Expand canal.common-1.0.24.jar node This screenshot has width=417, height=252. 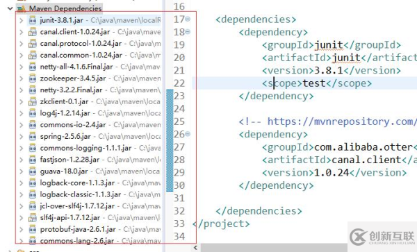pyautogui.click(x=22, y=55)
